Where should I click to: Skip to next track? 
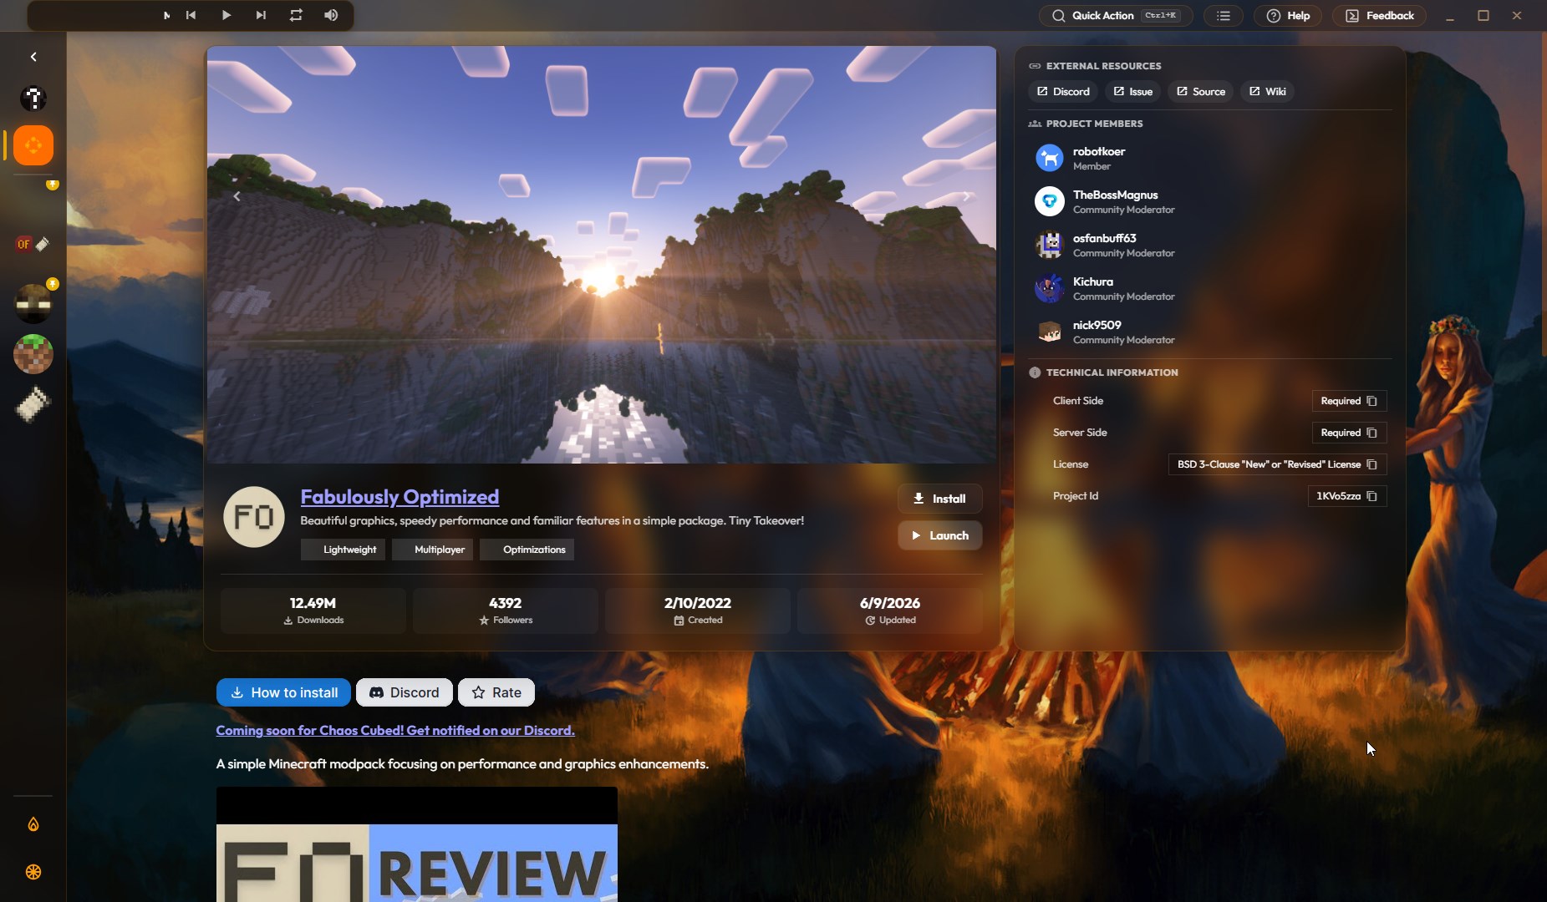pyautogui.click(x=261, y=15)
